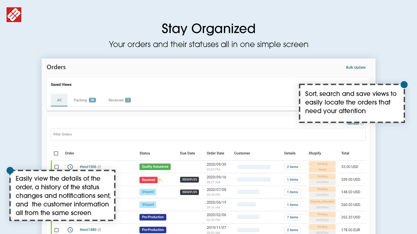Viewport: 417px width, 234px height.
Task: Check the checkbox for order #test1506
Action: (57, 167)
